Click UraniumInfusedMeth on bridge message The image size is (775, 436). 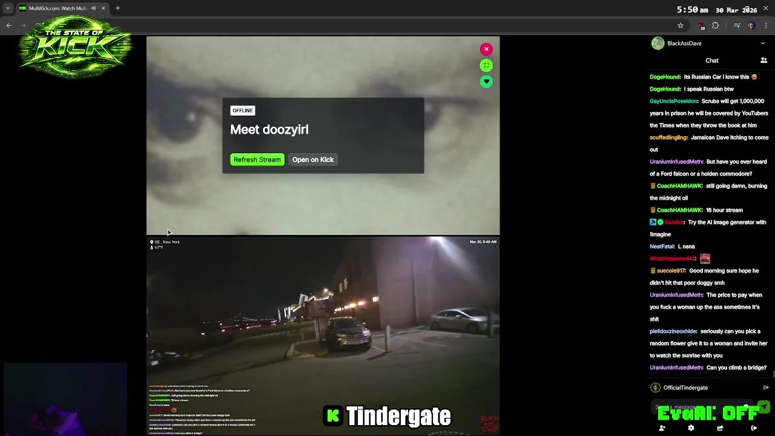[x=676, y=368]
